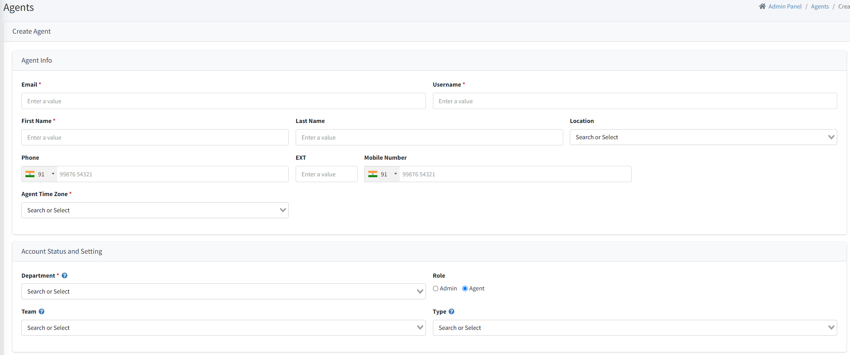The height and width of the screenshot is (355, 850).
Task: Click the Department help question-mark icon
Action: click(65, 276)
